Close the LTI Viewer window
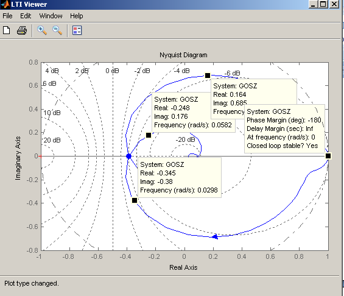This screenshot has height=296, width=344. pos(334,4)
